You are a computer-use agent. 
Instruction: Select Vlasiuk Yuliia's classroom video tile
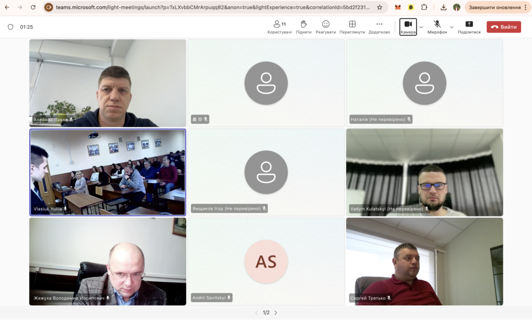click(x=108, y=172)
